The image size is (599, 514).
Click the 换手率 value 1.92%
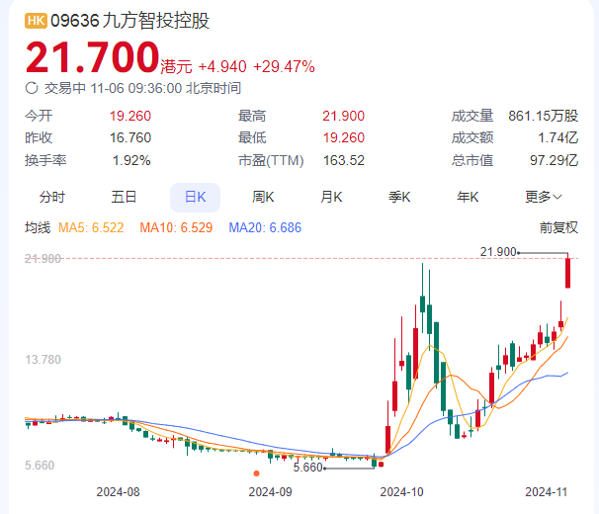pyautogui.click(x=131, y=160)
